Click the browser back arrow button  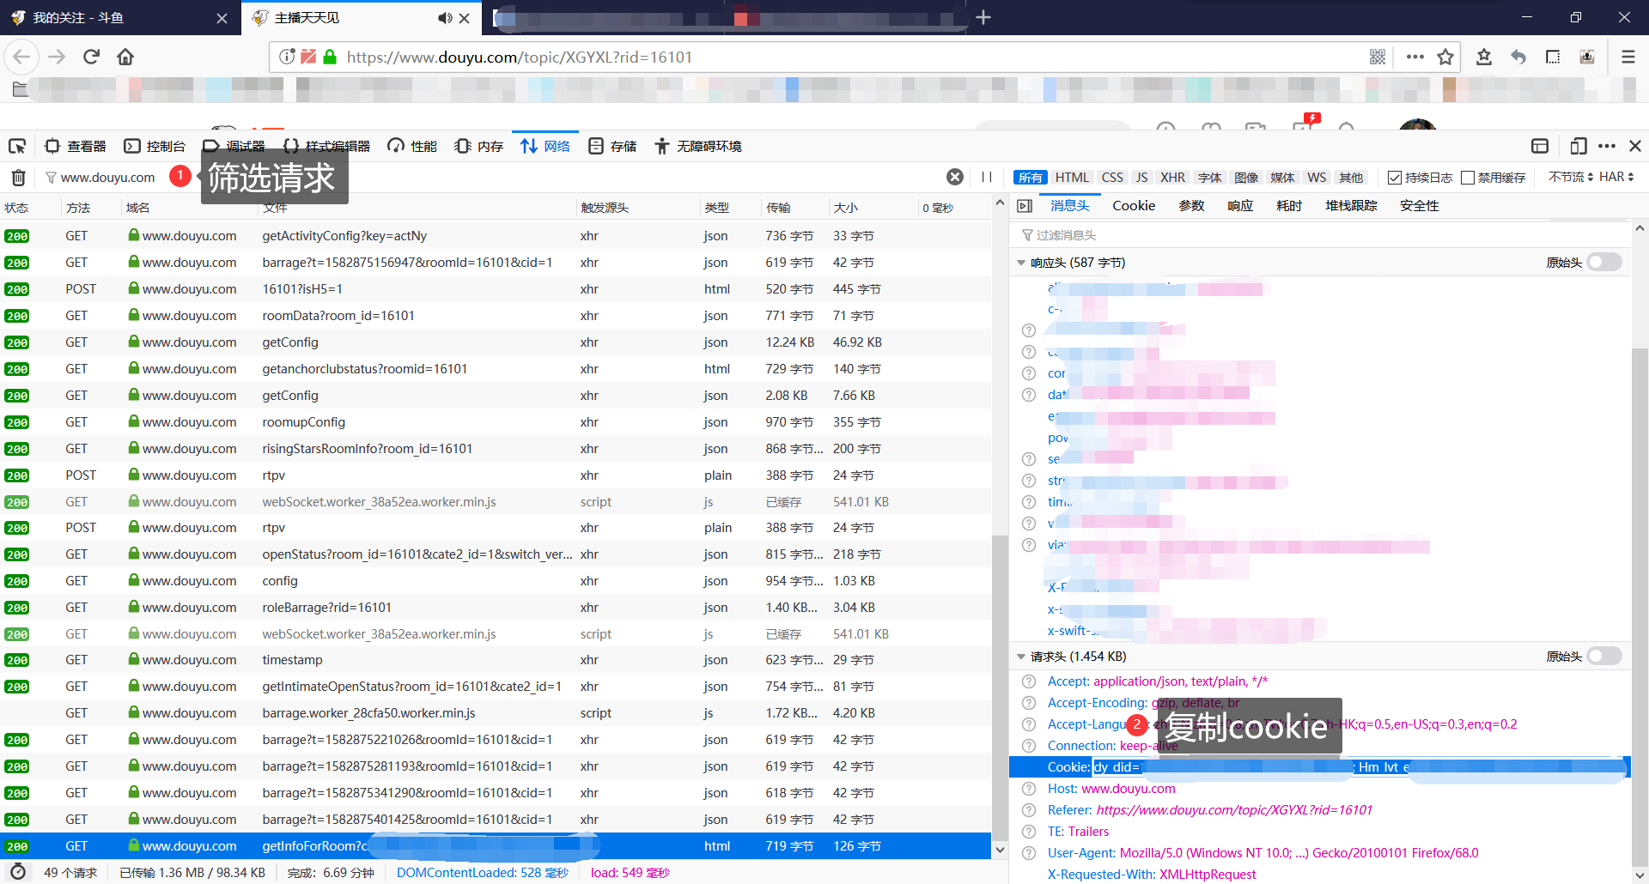click(21, 57)
